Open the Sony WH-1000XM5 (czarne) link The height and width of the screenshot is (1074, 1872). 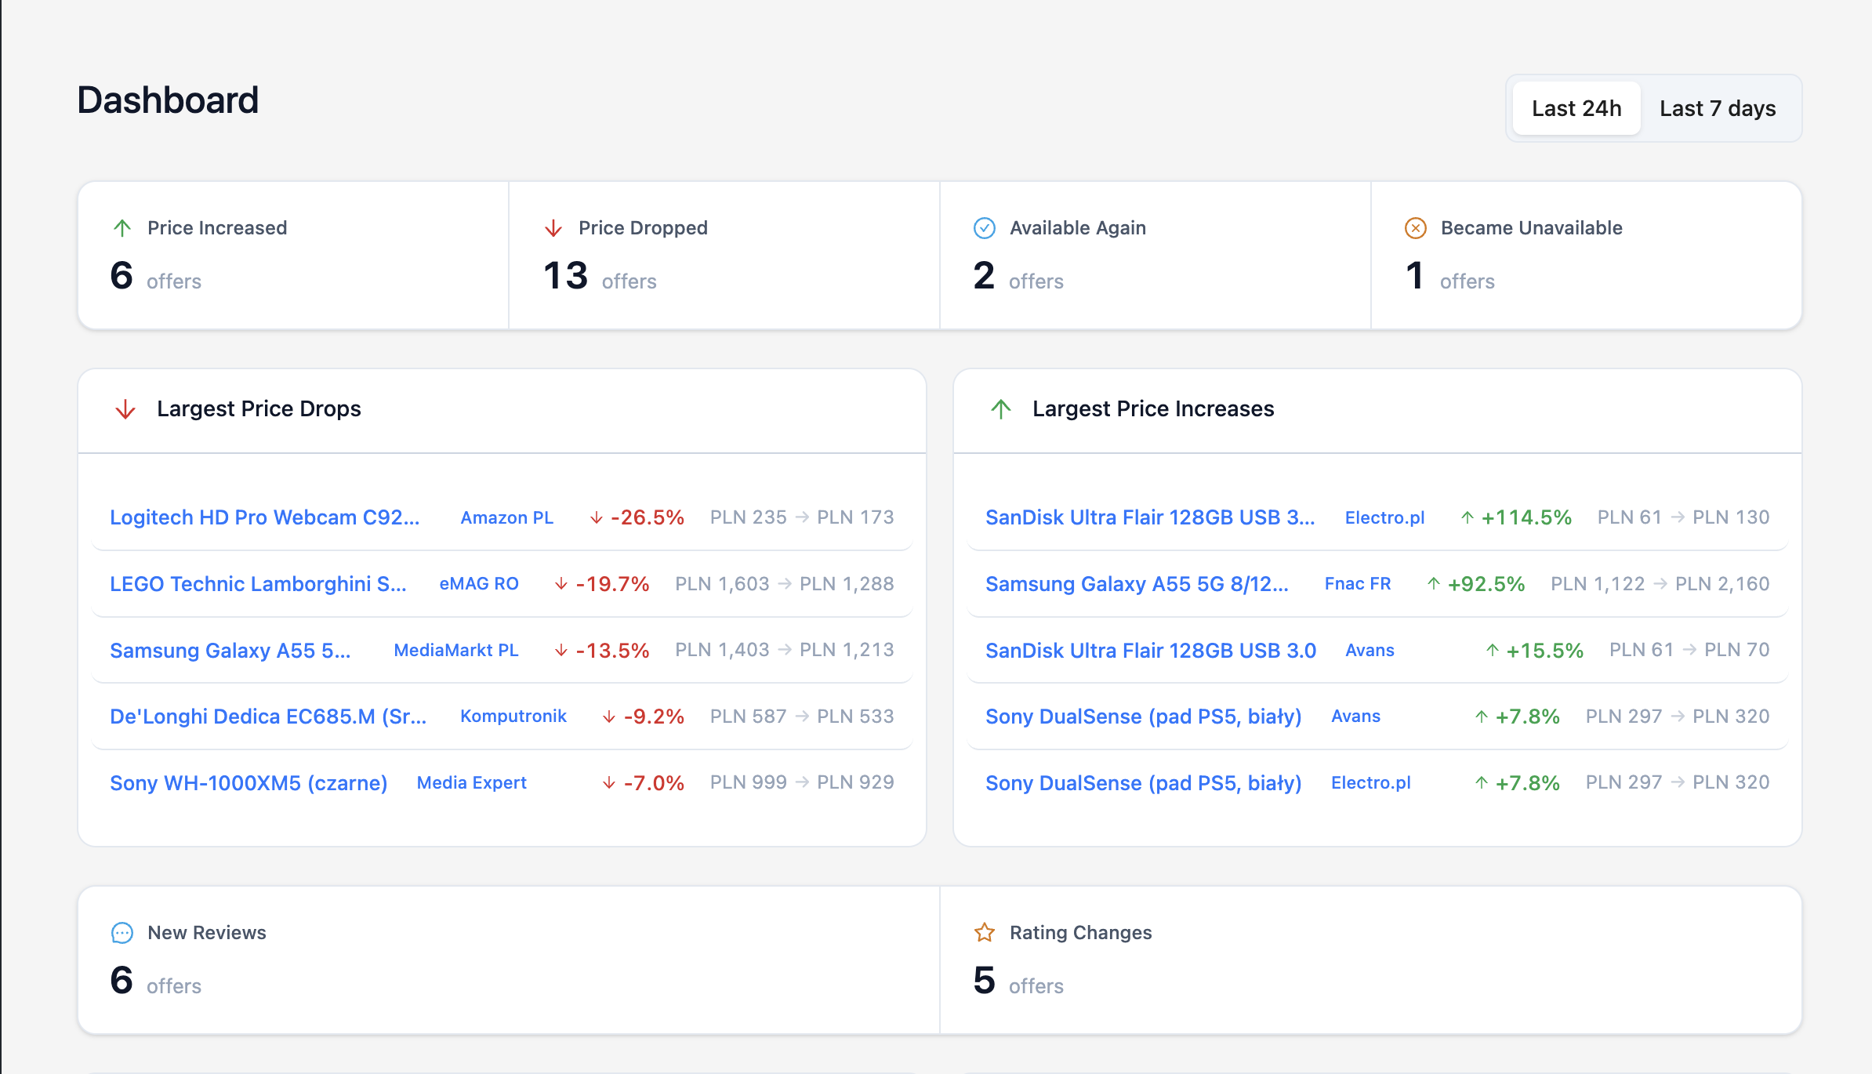(x=249, y=783)
